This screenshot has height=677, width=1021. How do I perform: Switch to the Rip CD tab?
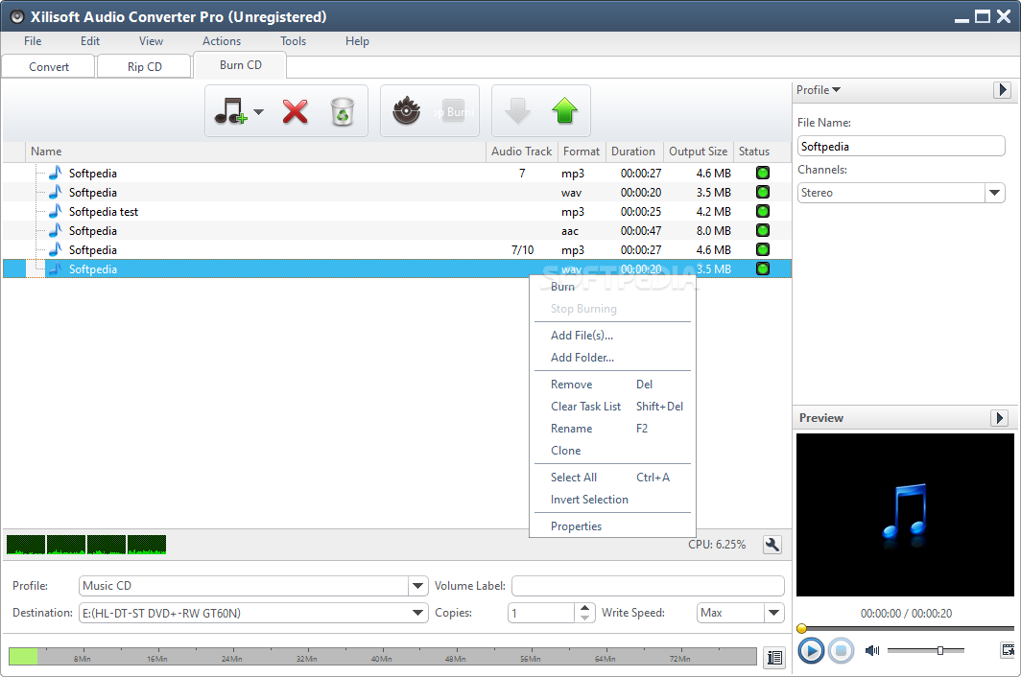(x=145, y=66)
